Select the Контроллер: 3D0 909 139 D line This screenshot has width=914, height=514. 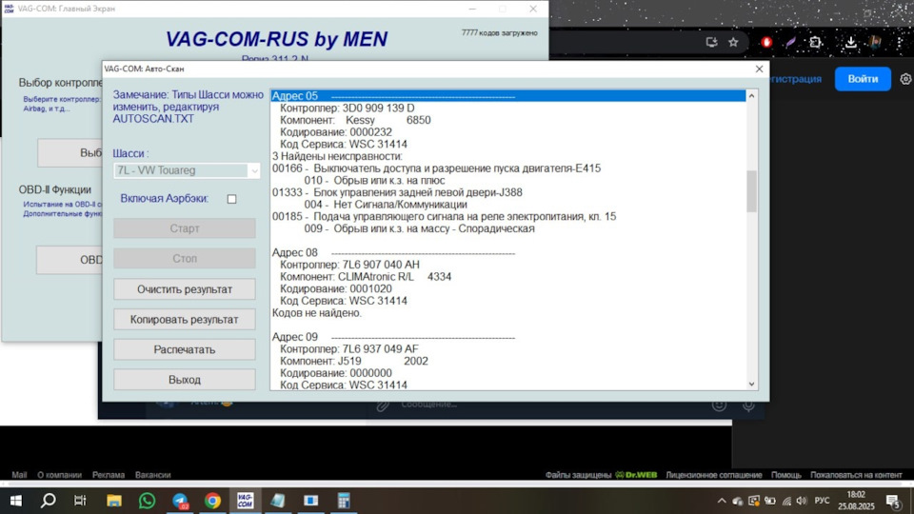(x=347, y=108)
